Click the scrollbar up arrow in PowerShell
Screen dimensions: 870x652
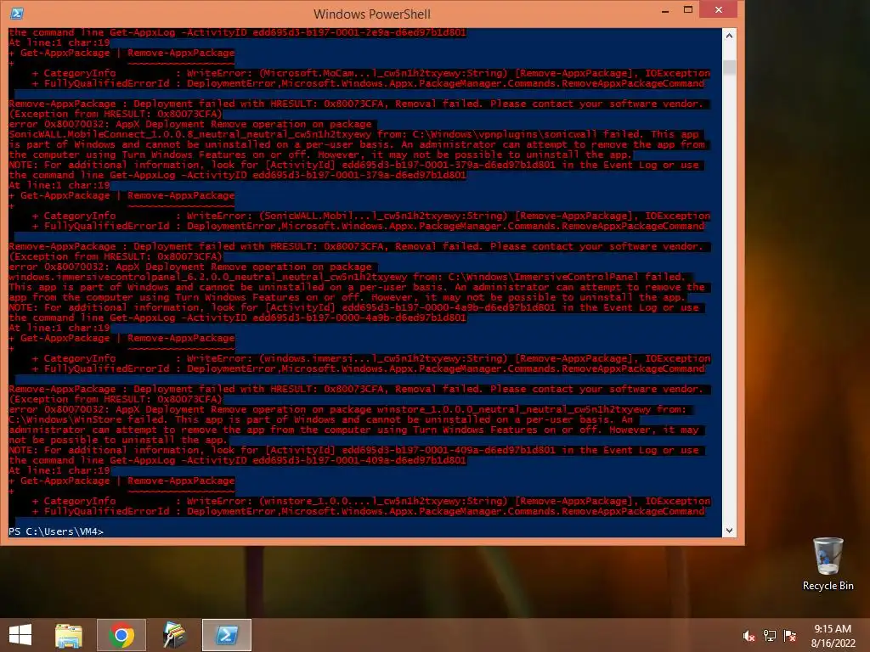tap(729, 36)
